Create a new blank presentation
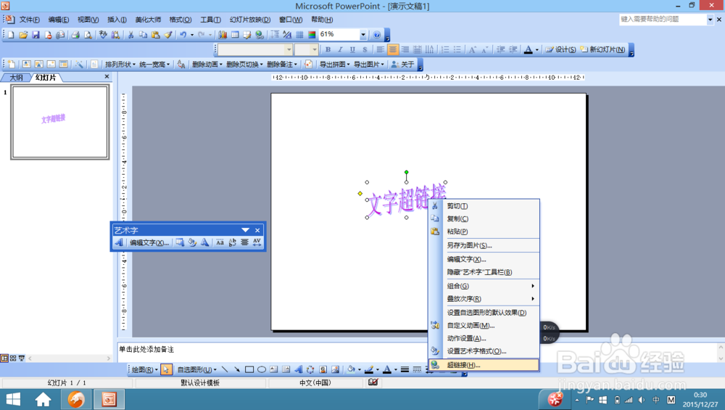725x410 pixels. point(11,35)
